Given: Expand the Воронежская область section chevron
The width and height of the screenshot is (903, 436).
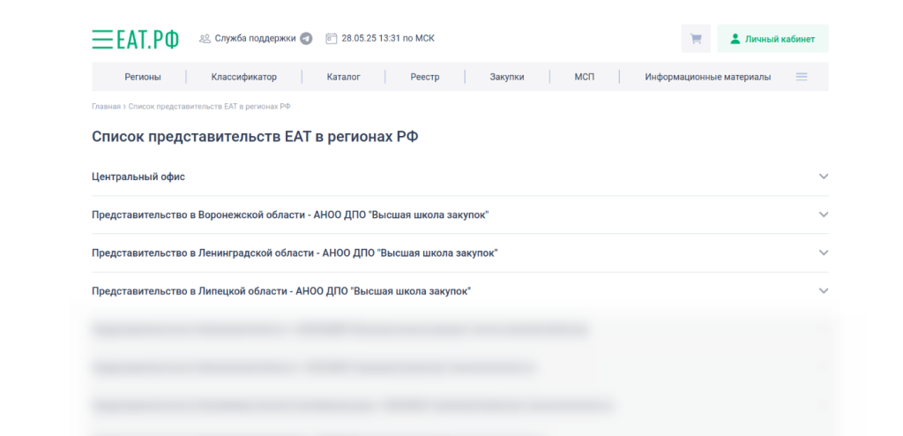Looking at the screenshot, I should 824,214.
